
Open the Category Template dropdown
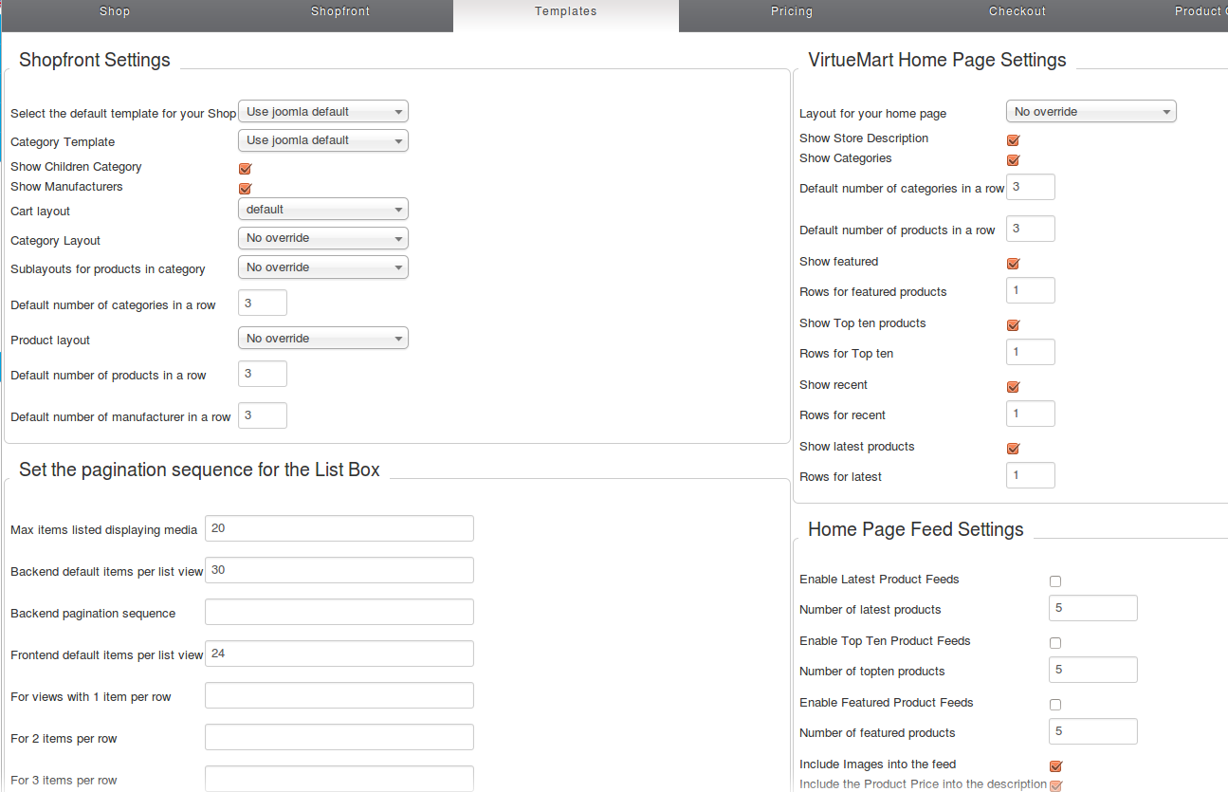pyautogui.click(x=323, y=140)
